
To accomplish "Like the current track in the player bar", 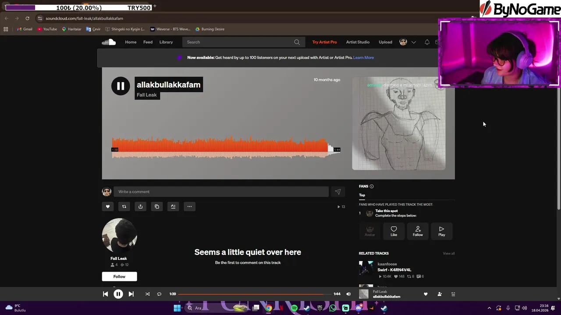I will pos(426,294).
